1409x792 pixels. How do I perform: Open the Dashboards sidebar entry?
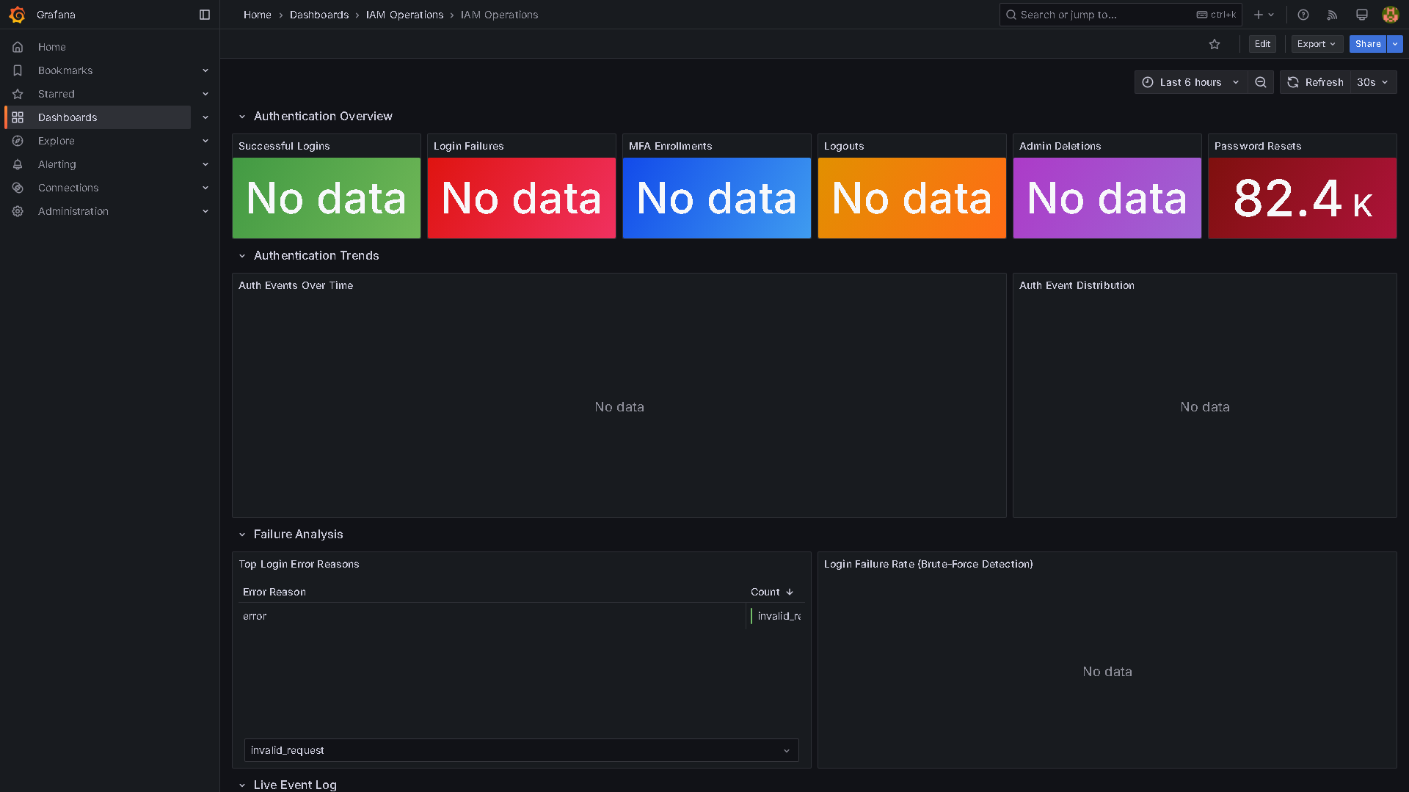(68, 117)
